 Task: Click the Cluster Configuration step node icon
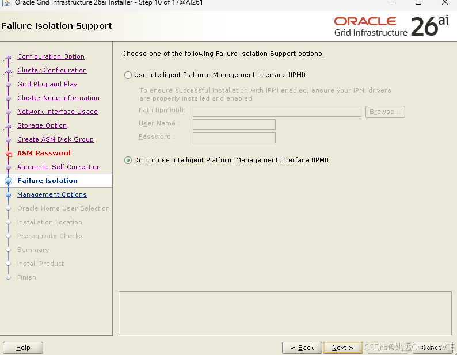pyautogui.click(x=9, y=71)
